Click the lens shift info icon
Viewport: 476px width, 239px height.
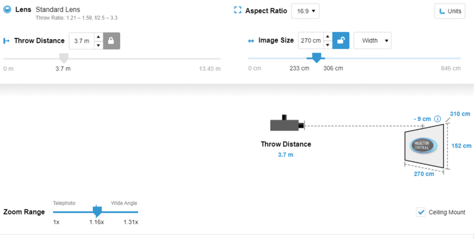pos(438,119)
